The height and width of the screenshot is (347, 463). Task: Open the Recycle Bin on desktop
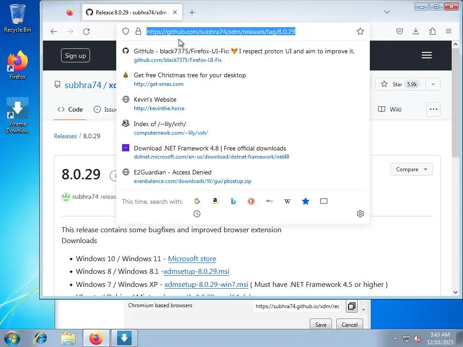18,18
